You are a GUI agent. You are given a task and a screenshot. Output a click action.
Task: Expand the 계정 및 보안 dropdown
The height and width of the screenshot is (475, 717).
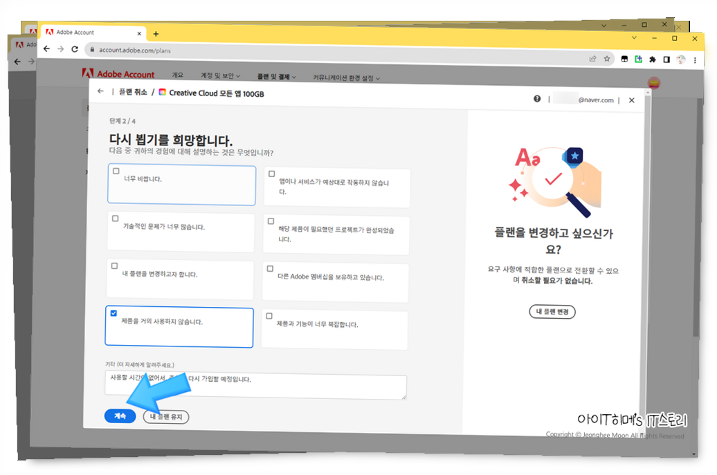click(220, 76)
